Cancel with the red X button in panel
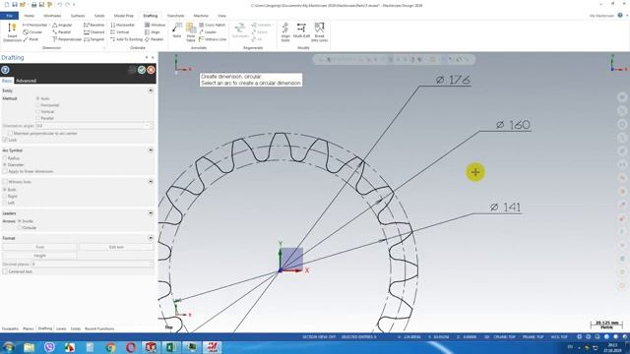The width and height of the screenshot is (630, 354). tap(151, 70)
